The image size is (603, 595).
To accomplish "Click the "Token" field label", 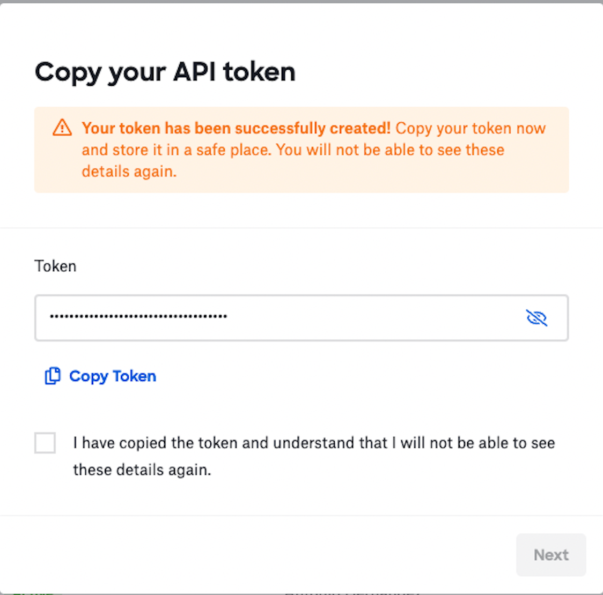I will tap(55, 266).
